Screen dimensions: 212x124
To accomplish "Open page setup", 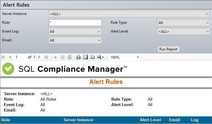I will click(92, 57).
